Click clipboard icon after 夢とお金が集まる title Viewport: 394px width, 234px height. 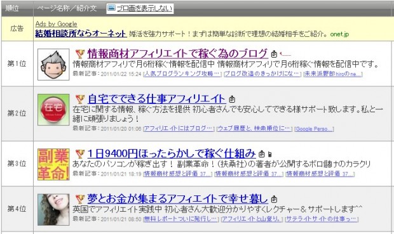(x=274, y=199)
